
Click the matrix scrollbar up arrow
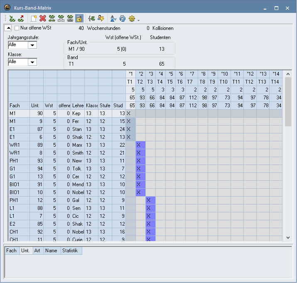(x=288, y=74)
